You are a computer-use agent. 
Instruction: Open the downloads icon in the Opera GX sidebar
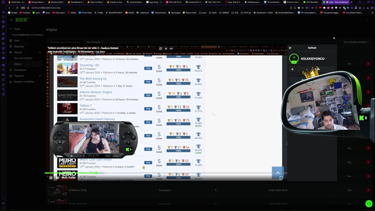(3, 84)
